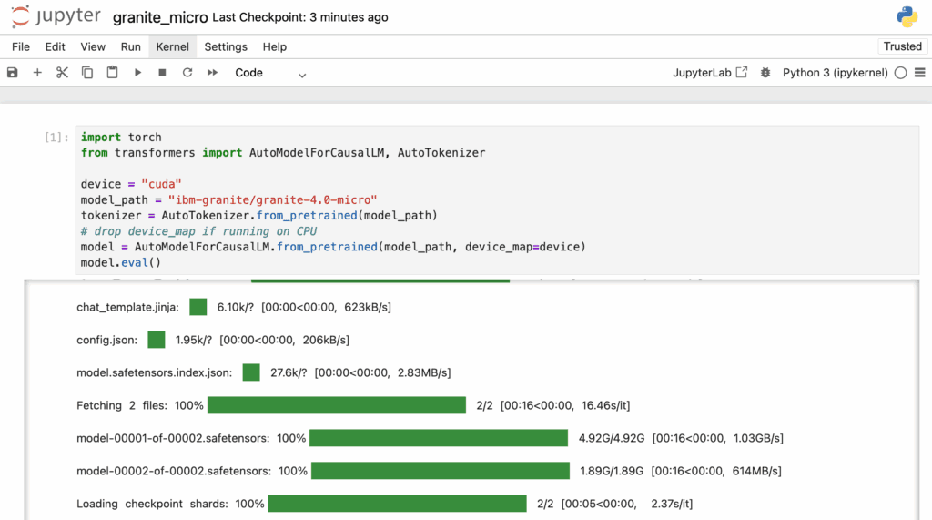Restart the kernel using the circular arrow icon
The image size is (932, 520).
[187, 73]
